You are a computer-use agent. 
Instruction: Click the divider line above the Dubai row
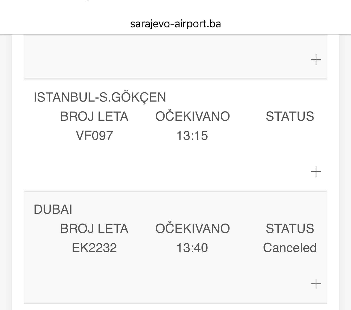pyautogui.click(x=175, y=191)
